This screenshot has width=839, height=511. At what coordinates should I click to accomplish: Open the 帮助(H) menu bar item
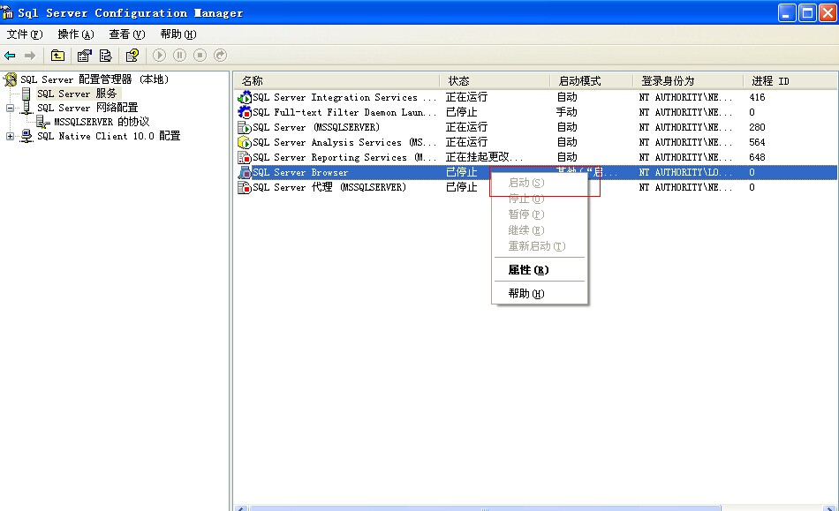(x=178, y=34)
